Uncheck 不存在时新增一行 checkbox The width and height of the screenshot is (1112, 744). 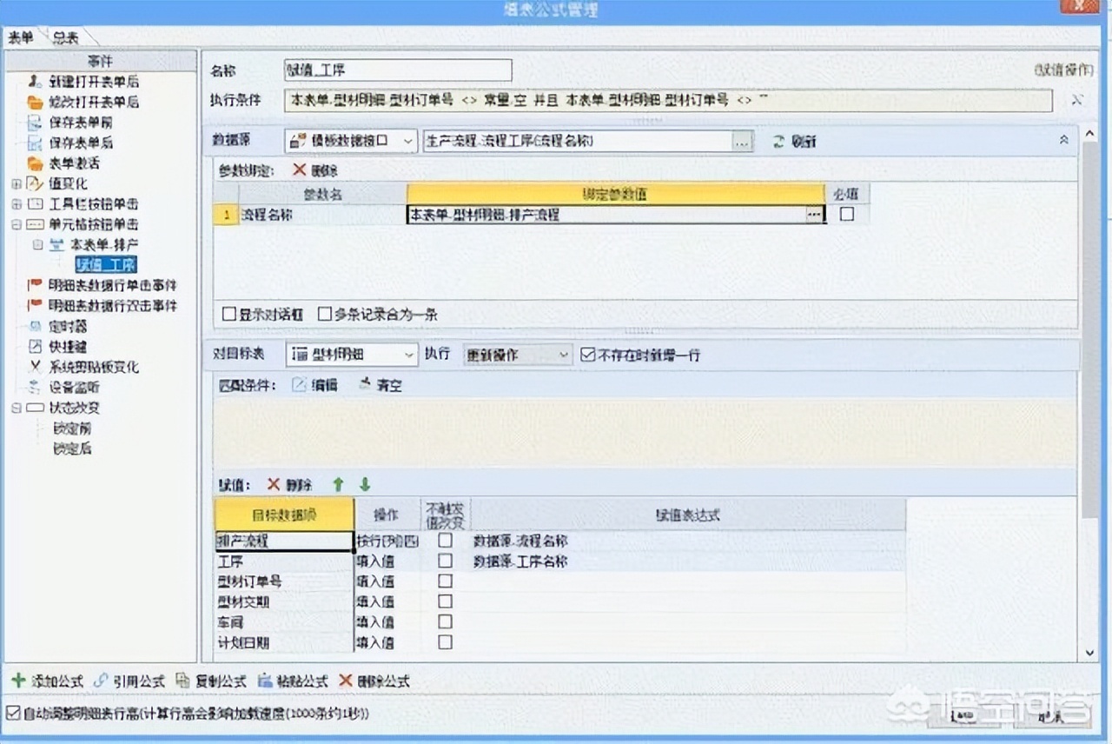587,355
